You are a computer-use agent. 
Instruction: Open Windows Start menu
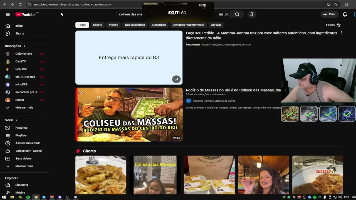tap(4, 197)
